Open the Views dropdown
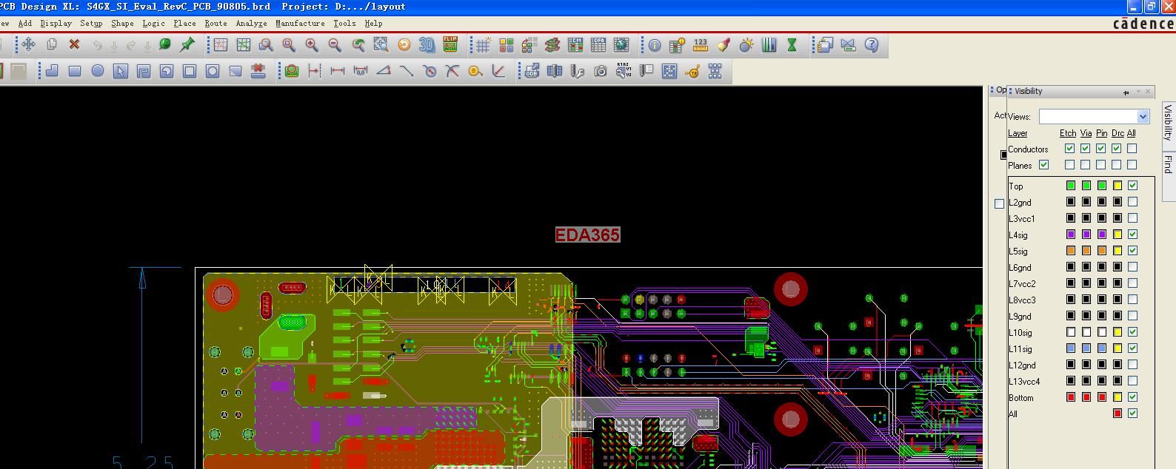 click(x=1143, y=116)
